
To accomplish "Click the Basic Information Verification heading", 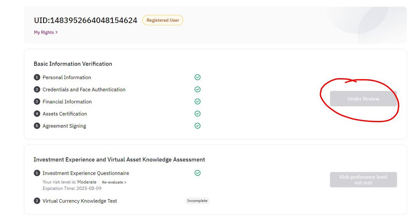I will [x=73, y=64].
